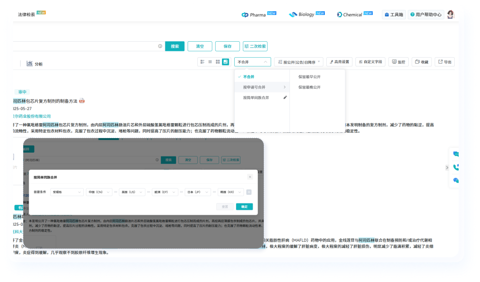Select 按申请号合并 menu option
The height and width of the screenshot is (282, 480).
262,87
